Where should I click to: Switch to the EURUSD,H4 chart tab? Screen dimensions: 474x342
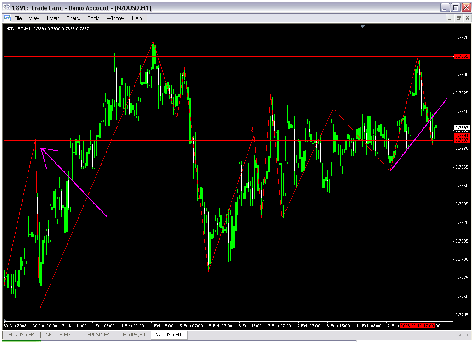click(x=22, y=335)
